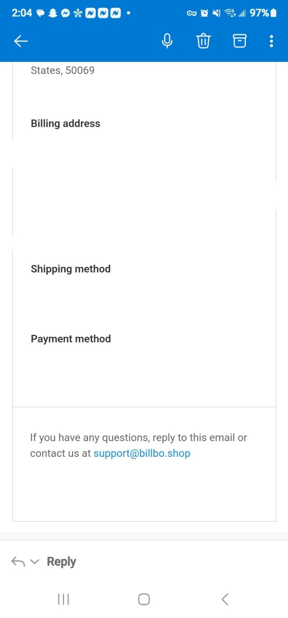Tap the Billing address heading

click(65, 124)
